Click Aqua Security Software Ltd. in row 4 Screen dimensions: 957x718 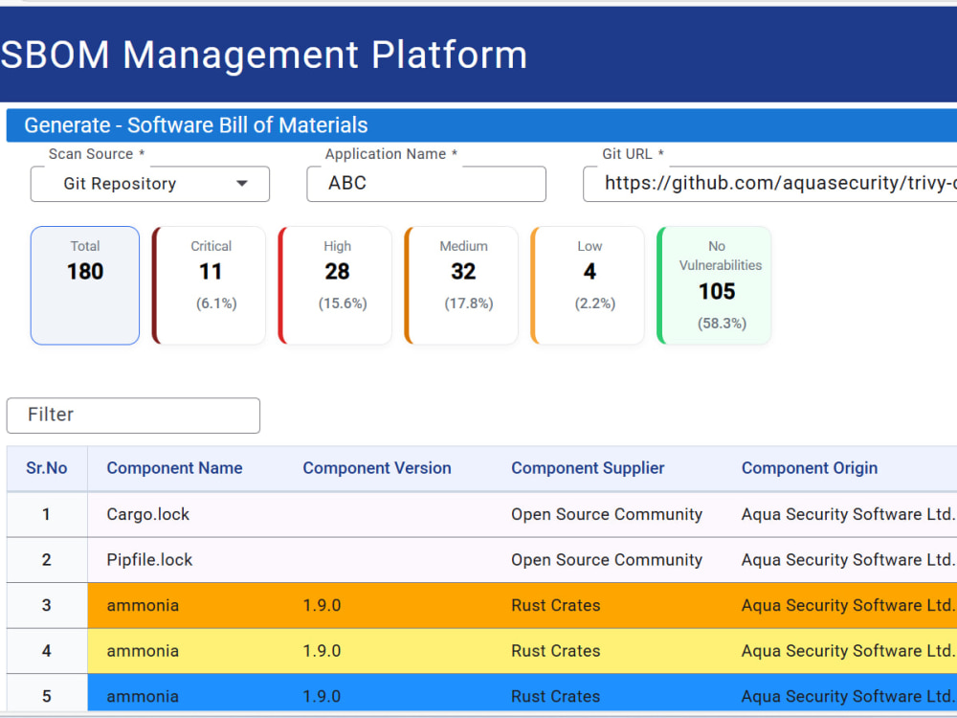pyautogui.click(x=848, y=651)
